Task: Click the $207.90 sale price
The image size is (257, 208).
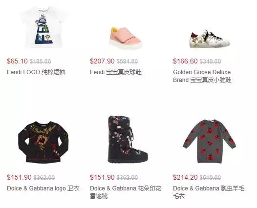Action: point(102,61)
